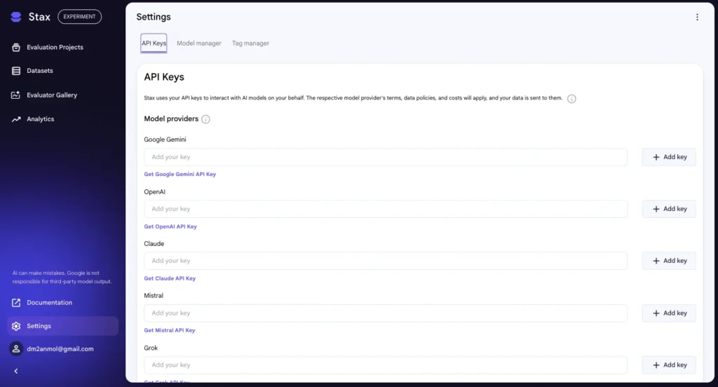This screenshot has height=387, width=718.
Task: Click the Settings gear icon
Action: click(16, 326)
